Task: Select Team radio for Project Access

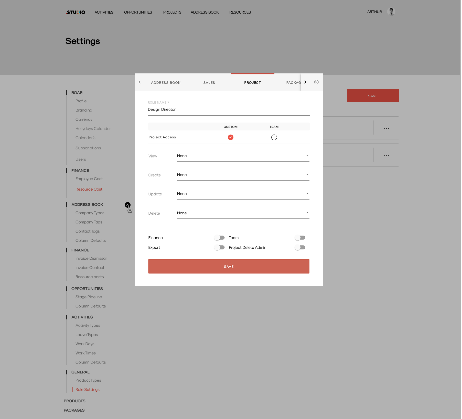Action: click(274, 137)
